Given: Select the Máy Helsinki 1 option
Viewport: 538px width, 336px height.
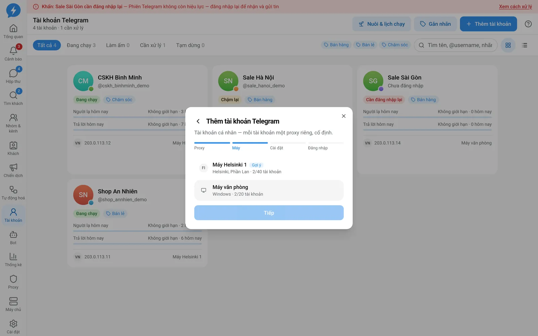Looking at the screenshot, I should coord(269,168).
